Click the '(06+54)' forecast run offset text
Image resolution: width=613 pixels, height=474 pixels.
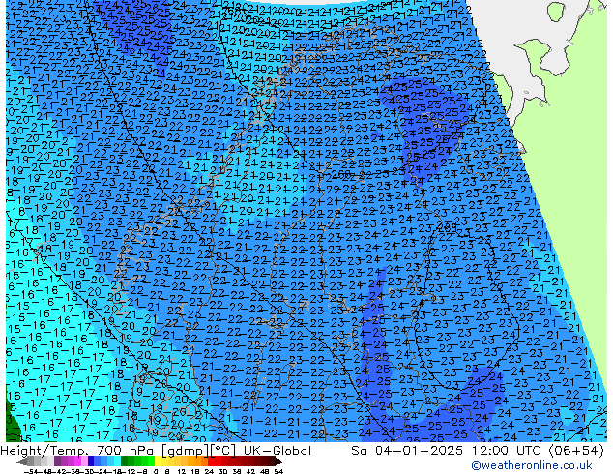(576, 451)
